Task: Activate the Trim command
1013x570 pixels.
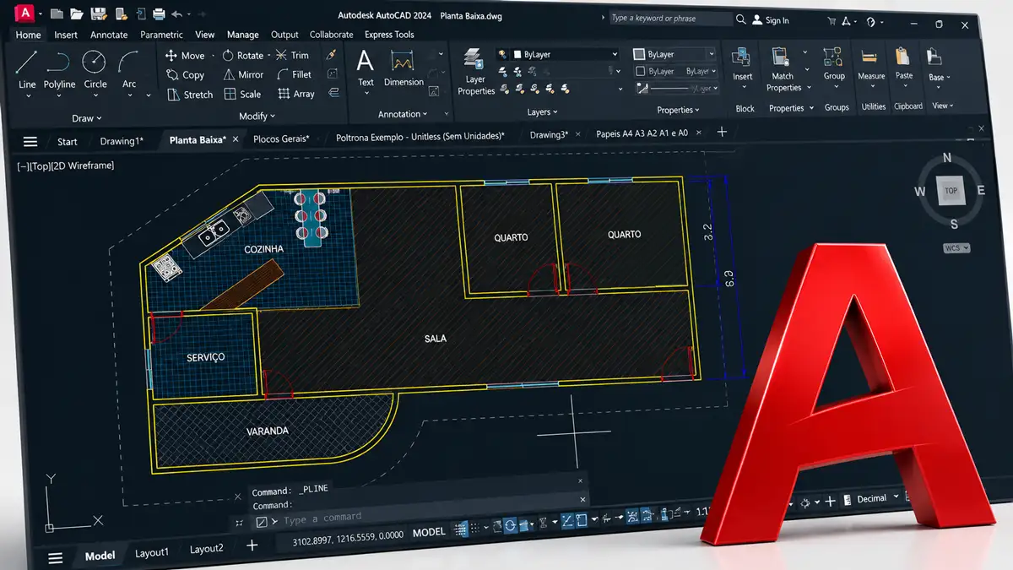Action: 292,56
